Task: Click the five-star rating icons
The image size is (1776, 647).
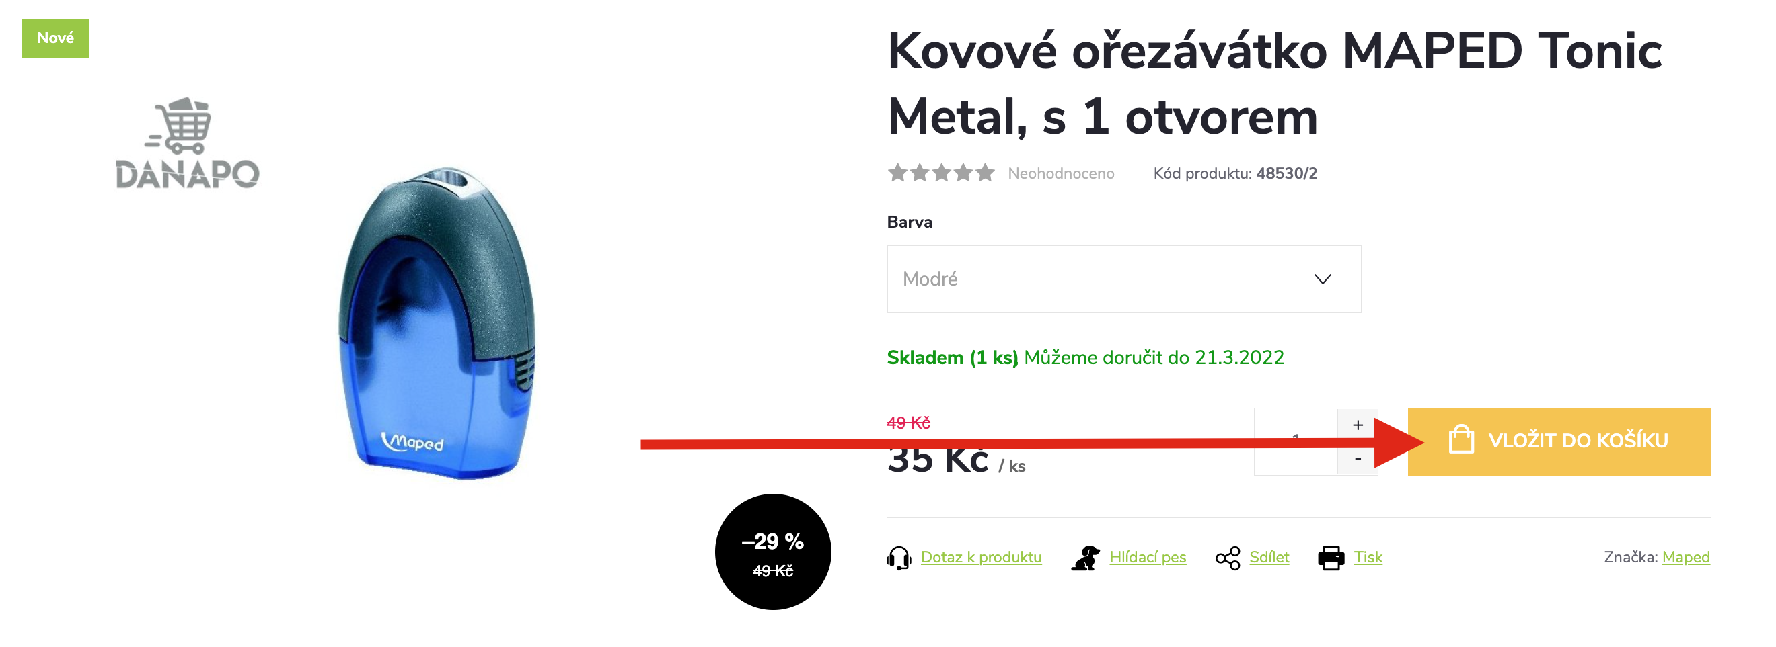Action: pyautogui.click(x=940, y=173)
